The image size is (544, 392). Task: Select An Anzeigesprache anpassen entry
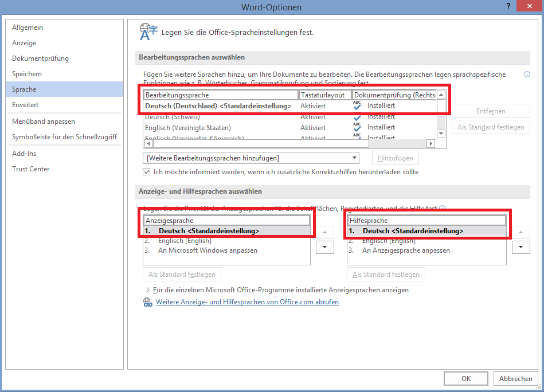click(x=426, y=250)
